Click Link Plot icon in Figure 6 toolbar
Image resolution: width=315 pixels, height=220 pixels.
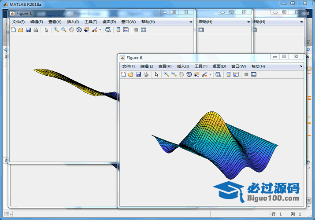(x=218, y=74)
